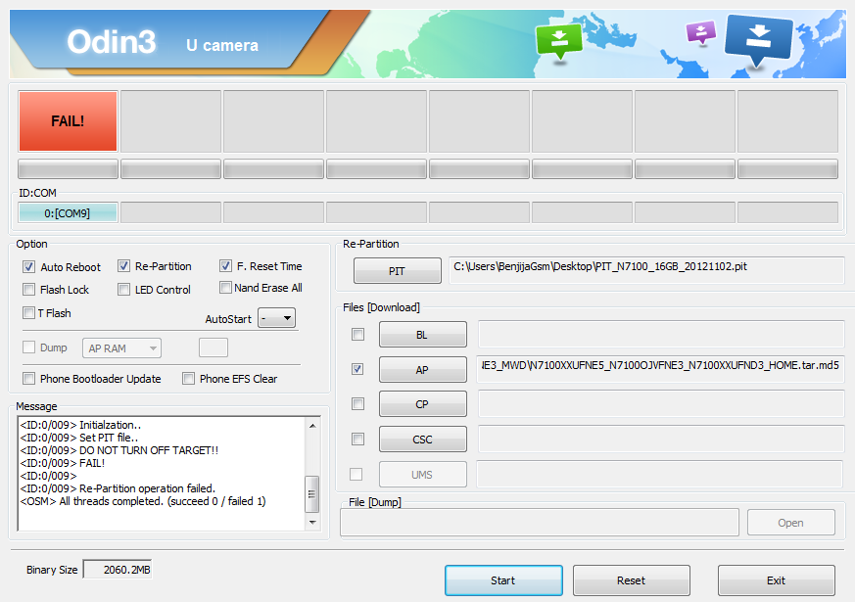This screenshot has width=855, height=602.
Task: Enable the Flash Lock option
Action: coord(29,290)
